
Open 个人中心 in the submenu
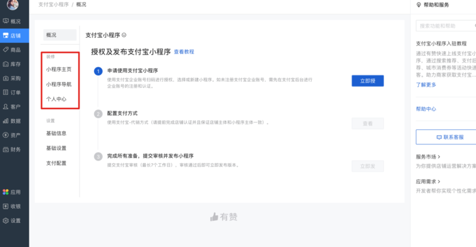tap(56, 99)
